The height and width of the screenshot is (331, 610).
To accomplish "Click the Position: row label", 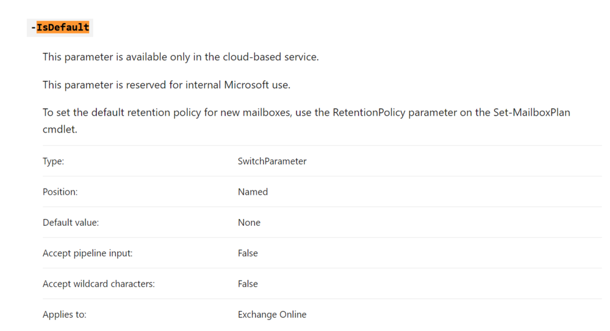I will click(x=60, y=192).
